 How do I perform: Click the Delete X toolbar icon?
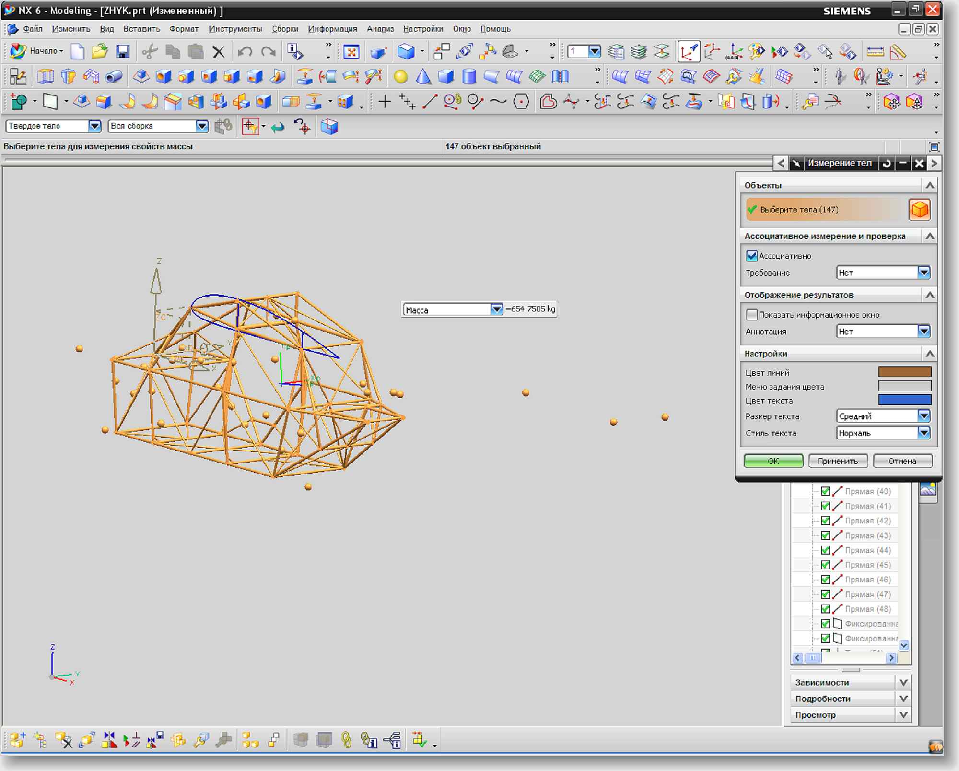(x=219, y=52)
